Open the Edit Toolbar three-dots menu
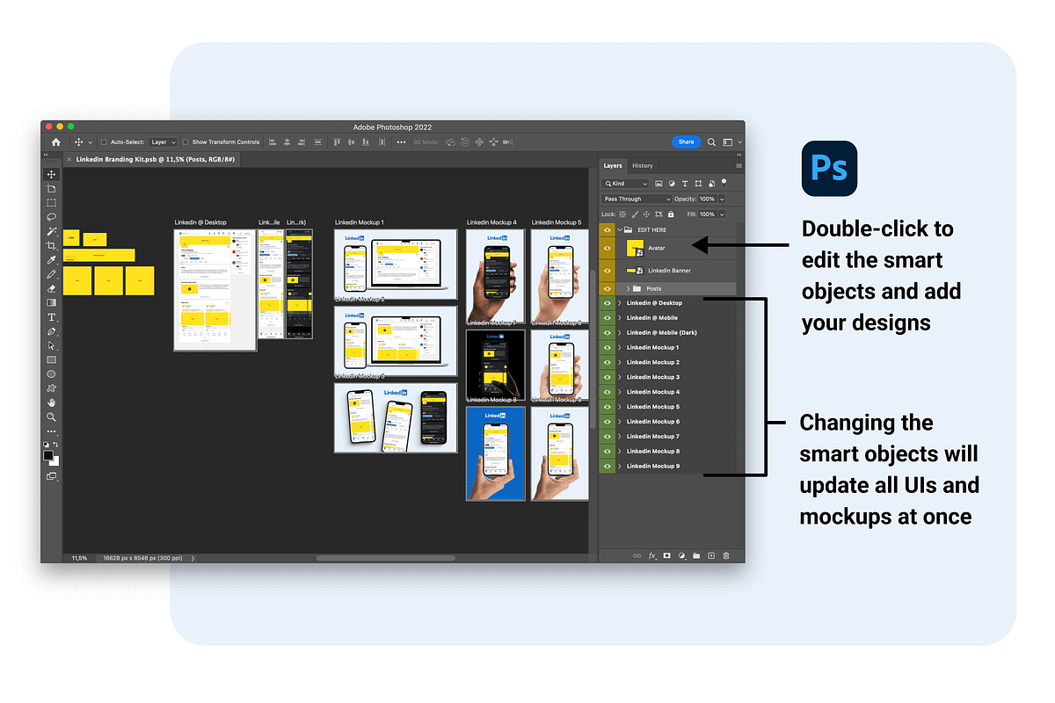The height and width of the screenshot is (703, 1055). [x=52, y=431]
